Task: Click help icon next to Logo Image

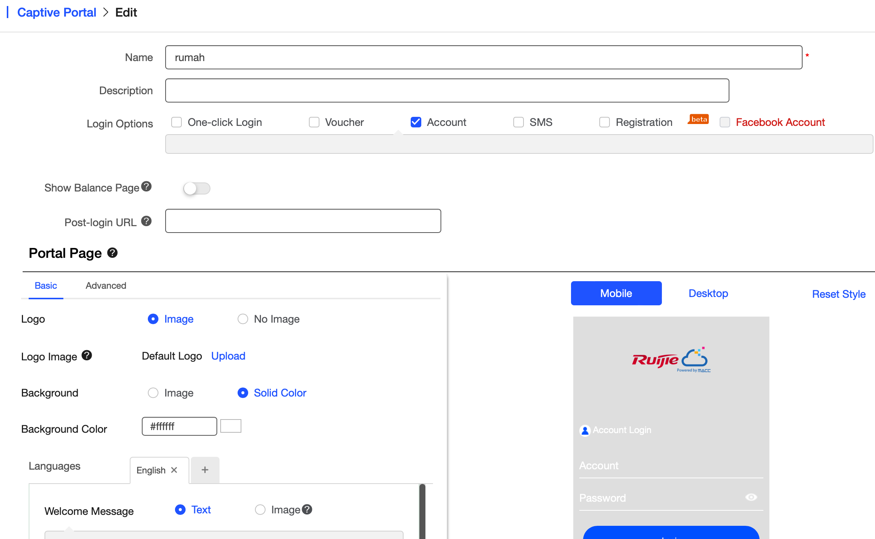Action: (x=87, y=355)
